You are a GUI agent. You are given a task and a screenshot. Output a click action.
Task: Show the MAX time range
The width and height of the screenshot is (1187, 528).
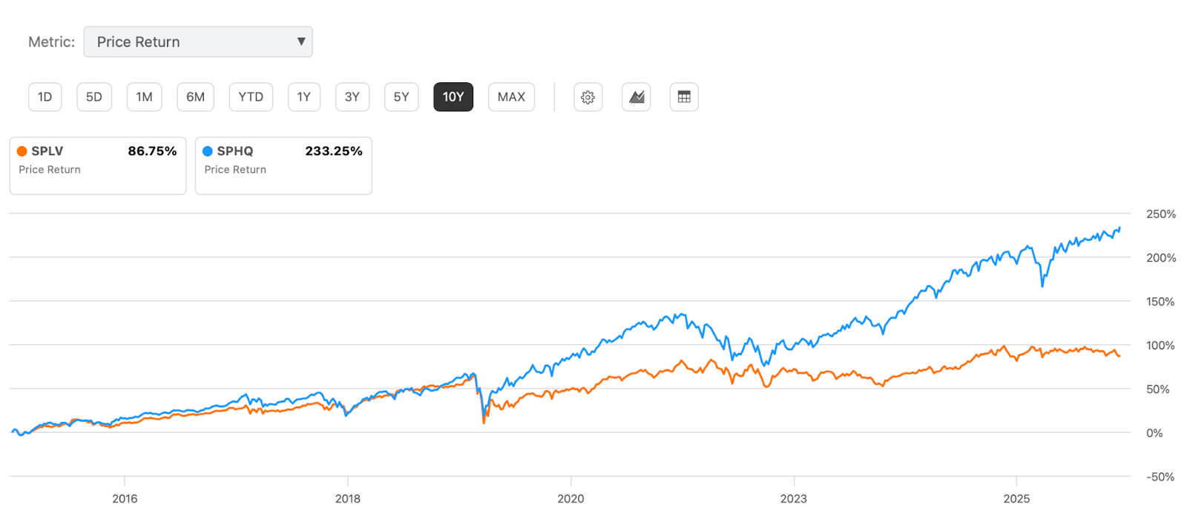pyautogui.click(x=511, y=97)
